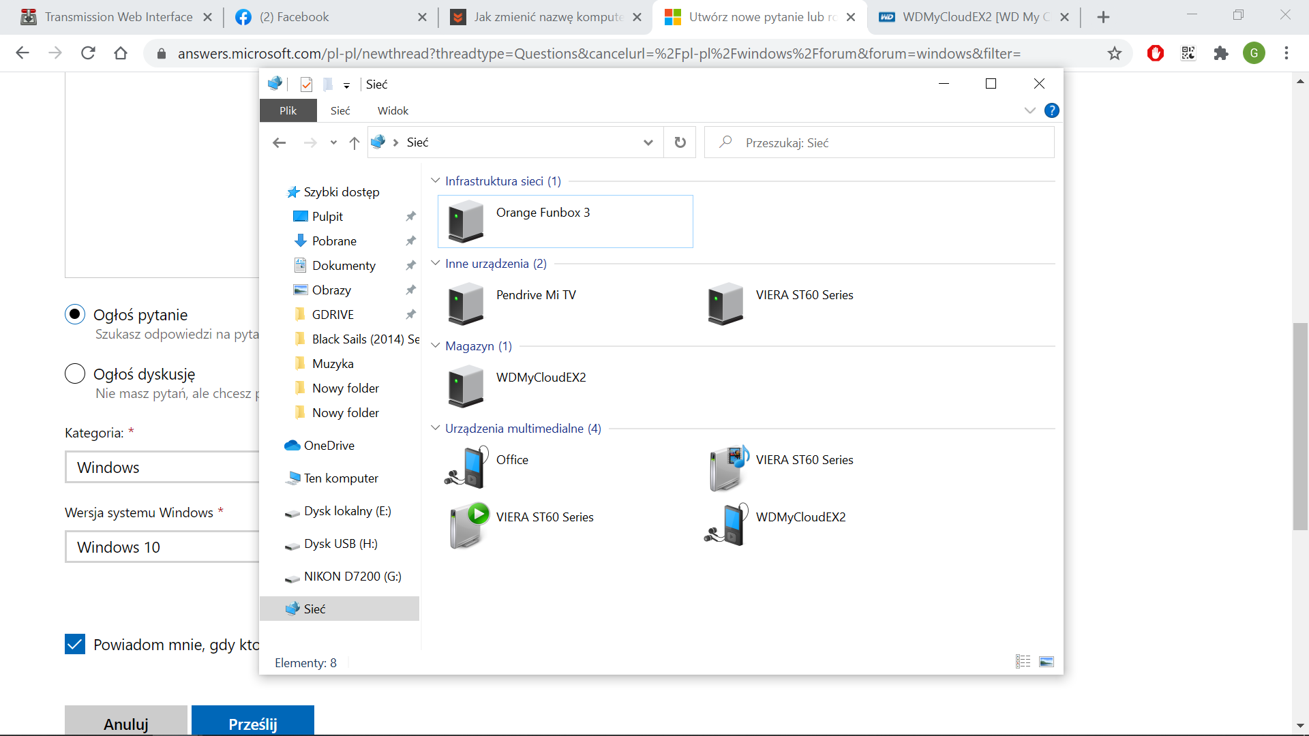Open Wersja systemu dropdown showing Windows 10
This screenshot has width=1309, height=736.
click(x=162, y=547)
